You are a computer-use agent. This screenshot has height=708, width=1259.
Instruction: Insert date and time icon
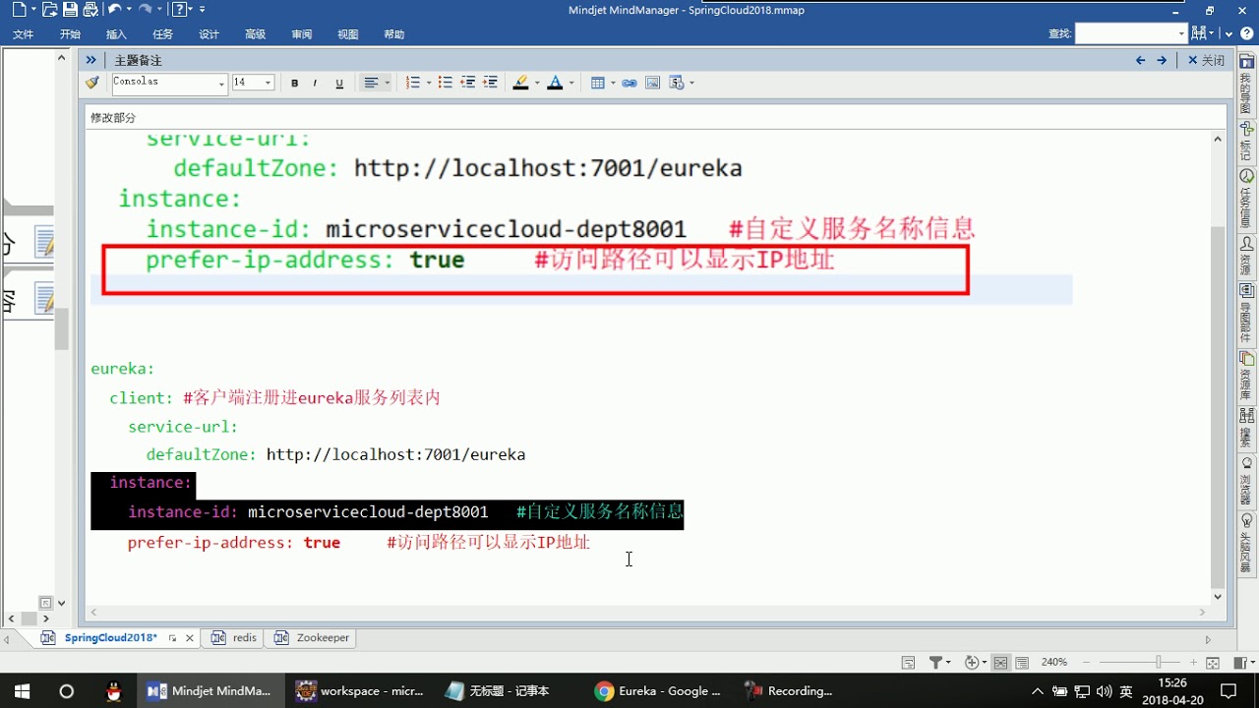pos(677,83)
